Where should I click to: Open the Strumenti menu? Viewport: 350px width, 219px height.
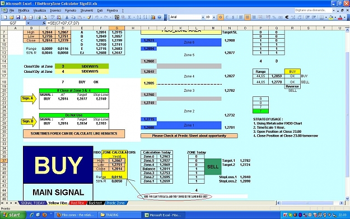point(87,11)
